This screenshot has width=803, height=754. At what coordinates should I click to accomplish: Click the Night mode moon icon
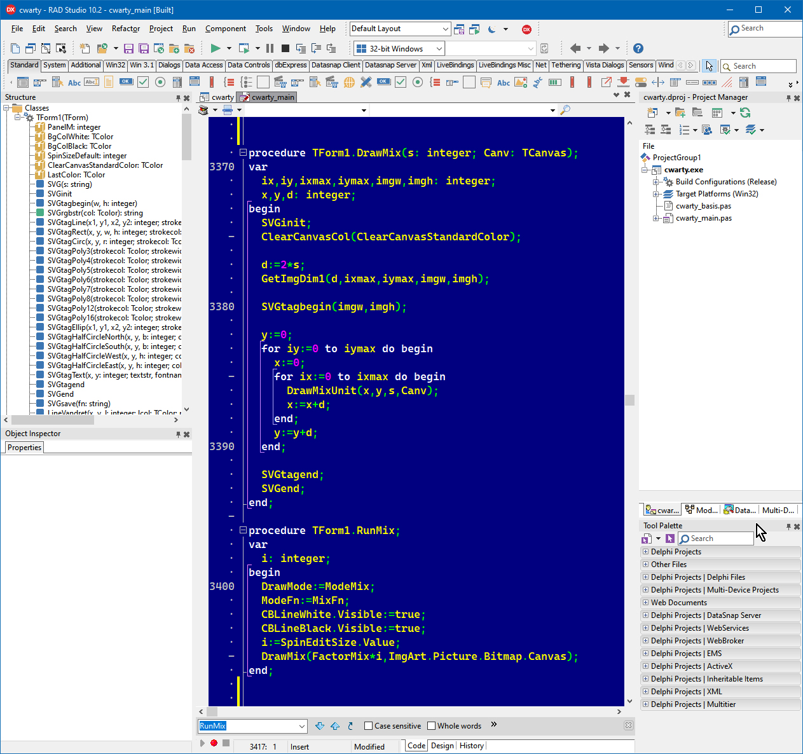click(x=491, y=29)
